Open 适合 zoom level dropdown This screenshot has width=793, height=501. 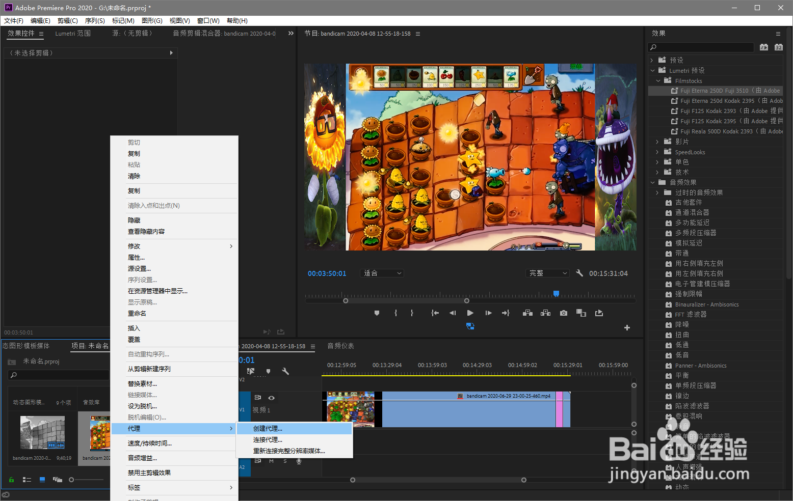pyautogui.click(x=382, y=273)
